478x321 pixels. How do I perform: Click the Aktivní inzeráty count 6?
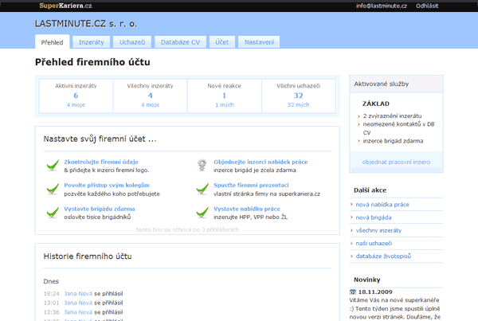pyautogui.click(x=76, y=96)
